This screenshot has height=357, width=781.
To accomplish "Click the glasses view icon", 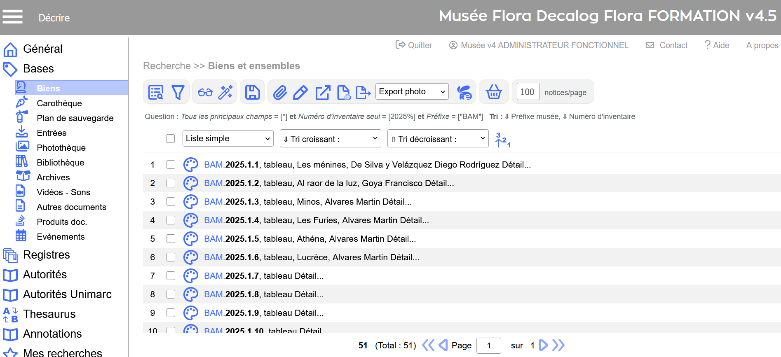I will [205, 92].
